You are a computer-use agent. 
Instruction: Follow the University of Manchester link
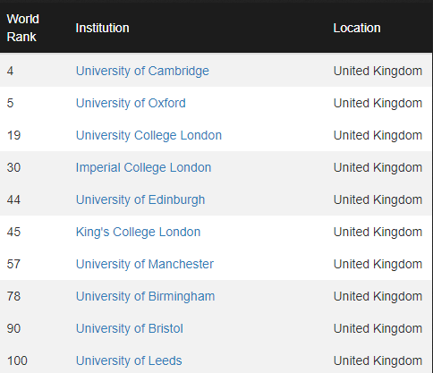[145, 264]
